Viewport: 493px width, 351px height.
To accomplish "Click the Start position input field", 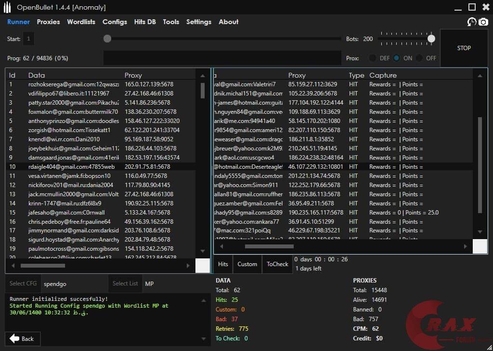I will click(29, 39).
